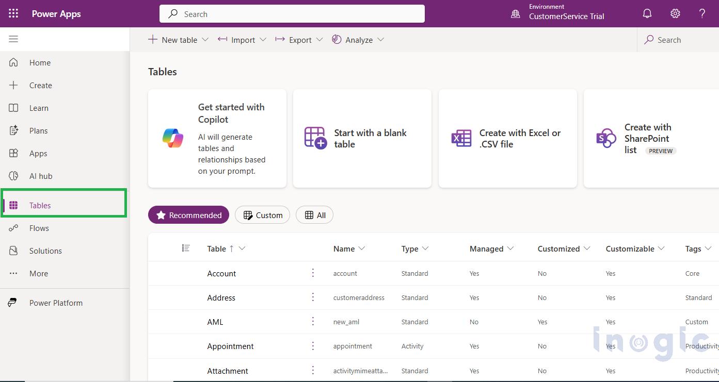Collapse the sidebar with the hamburger icon
The height and width of the screenshot is (382, 719).
point(13,39)
